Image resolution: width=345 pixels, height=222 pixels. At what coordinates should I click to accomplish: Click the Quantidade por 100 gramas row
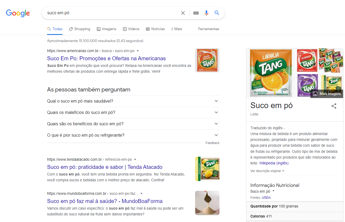click(295, 206)
